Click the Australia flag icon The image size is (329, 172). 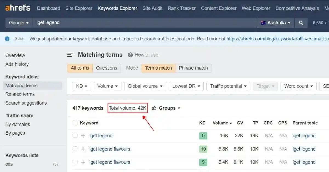click(x=263, y=23)
